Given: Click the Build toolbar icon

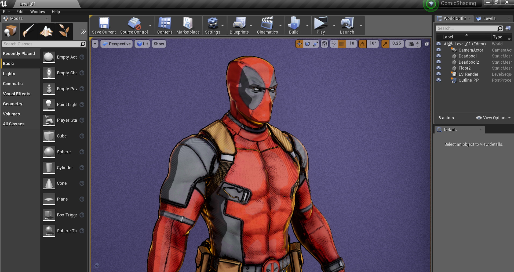Looking at the screenshot, I should (x=294, y=26).
